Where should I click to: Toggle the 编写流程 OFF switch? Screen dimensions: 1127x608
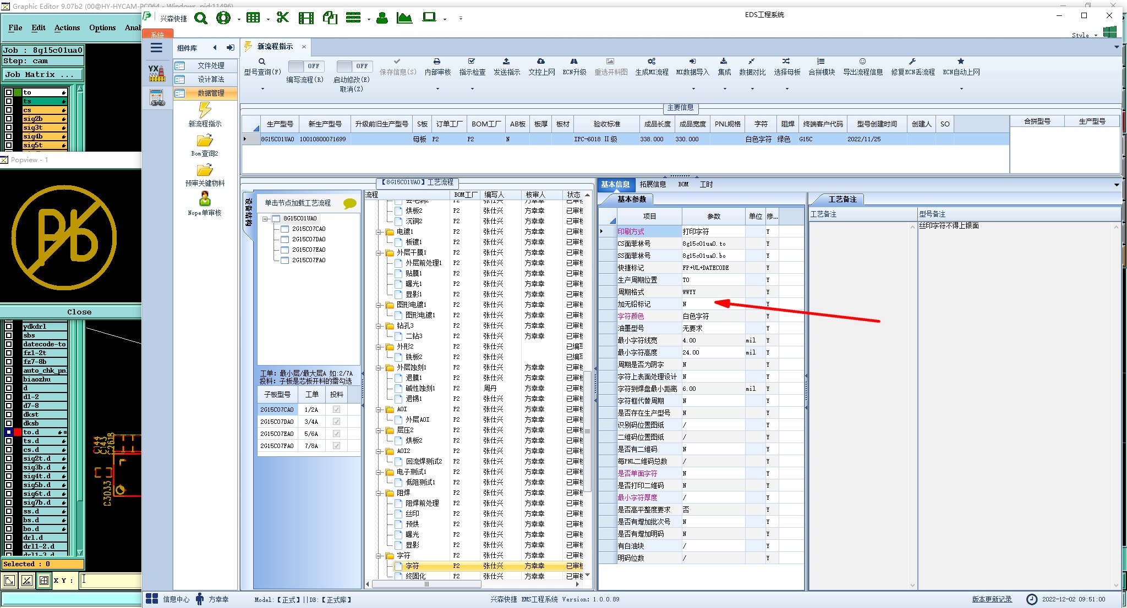click(305, 66)
